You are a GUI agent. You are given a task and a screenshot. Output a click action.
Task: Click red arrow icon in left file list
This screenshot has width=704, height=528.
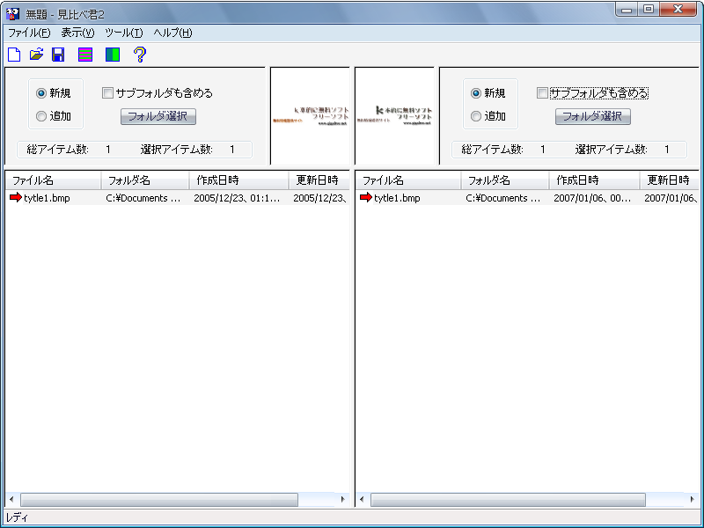tap(16, 197)
